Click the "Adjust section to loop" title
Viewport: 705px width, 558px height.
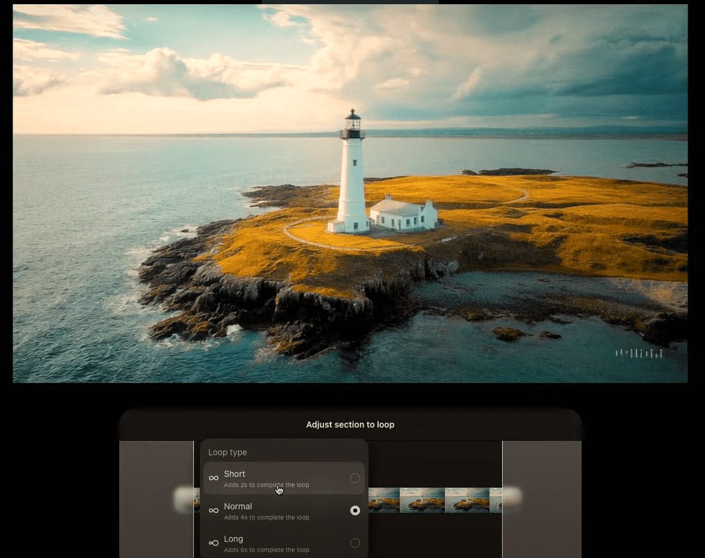point(350,425)
